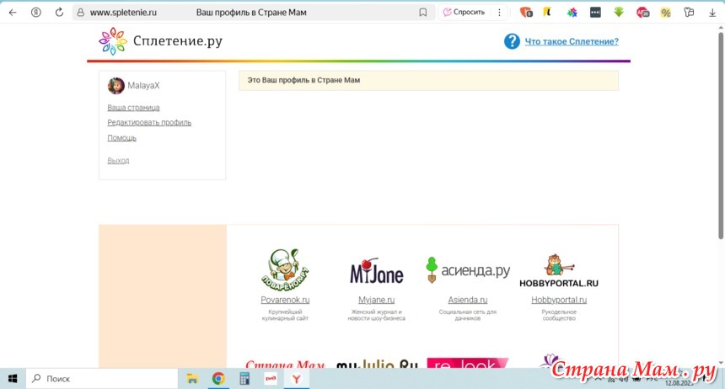Click the Крупнейший кулинарный сайт description
The image size is (725, 389).
(285, 315)
